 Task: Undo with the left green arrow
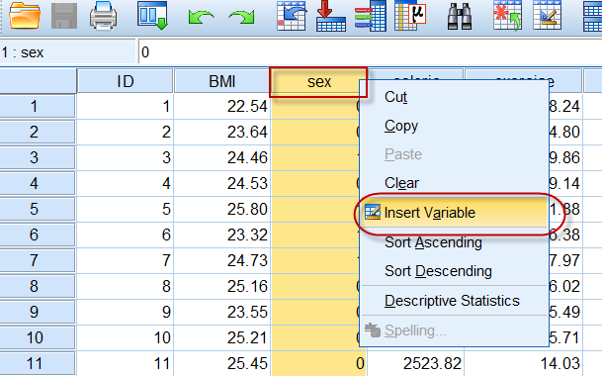point(201,17)
